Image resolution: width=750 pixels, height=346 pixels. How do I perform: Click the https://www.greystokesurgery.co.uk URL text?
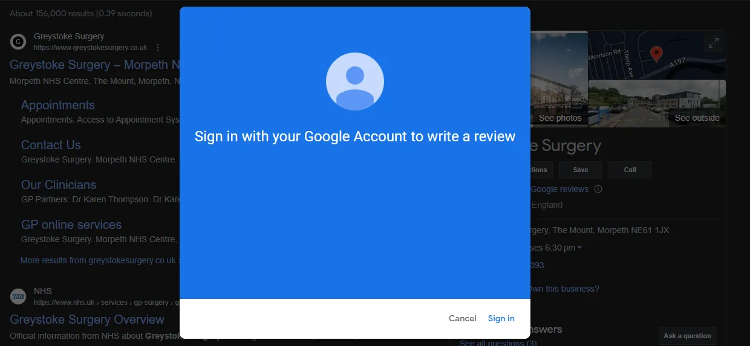coord(91,48)
